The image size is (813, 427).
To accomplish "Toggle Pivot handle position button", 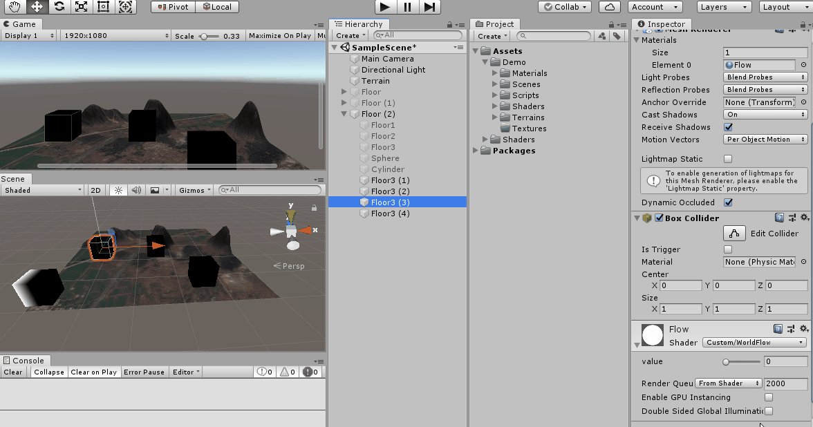I will (173, 7).
